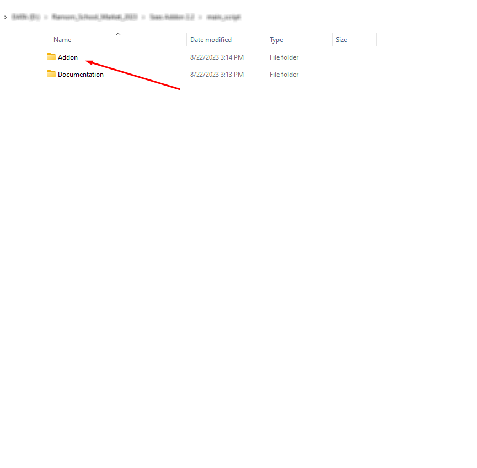Image resolution: width=477 pixels, height=468 pixels.
Task: Sort list by Type column header
Action: tap(276, 40)
